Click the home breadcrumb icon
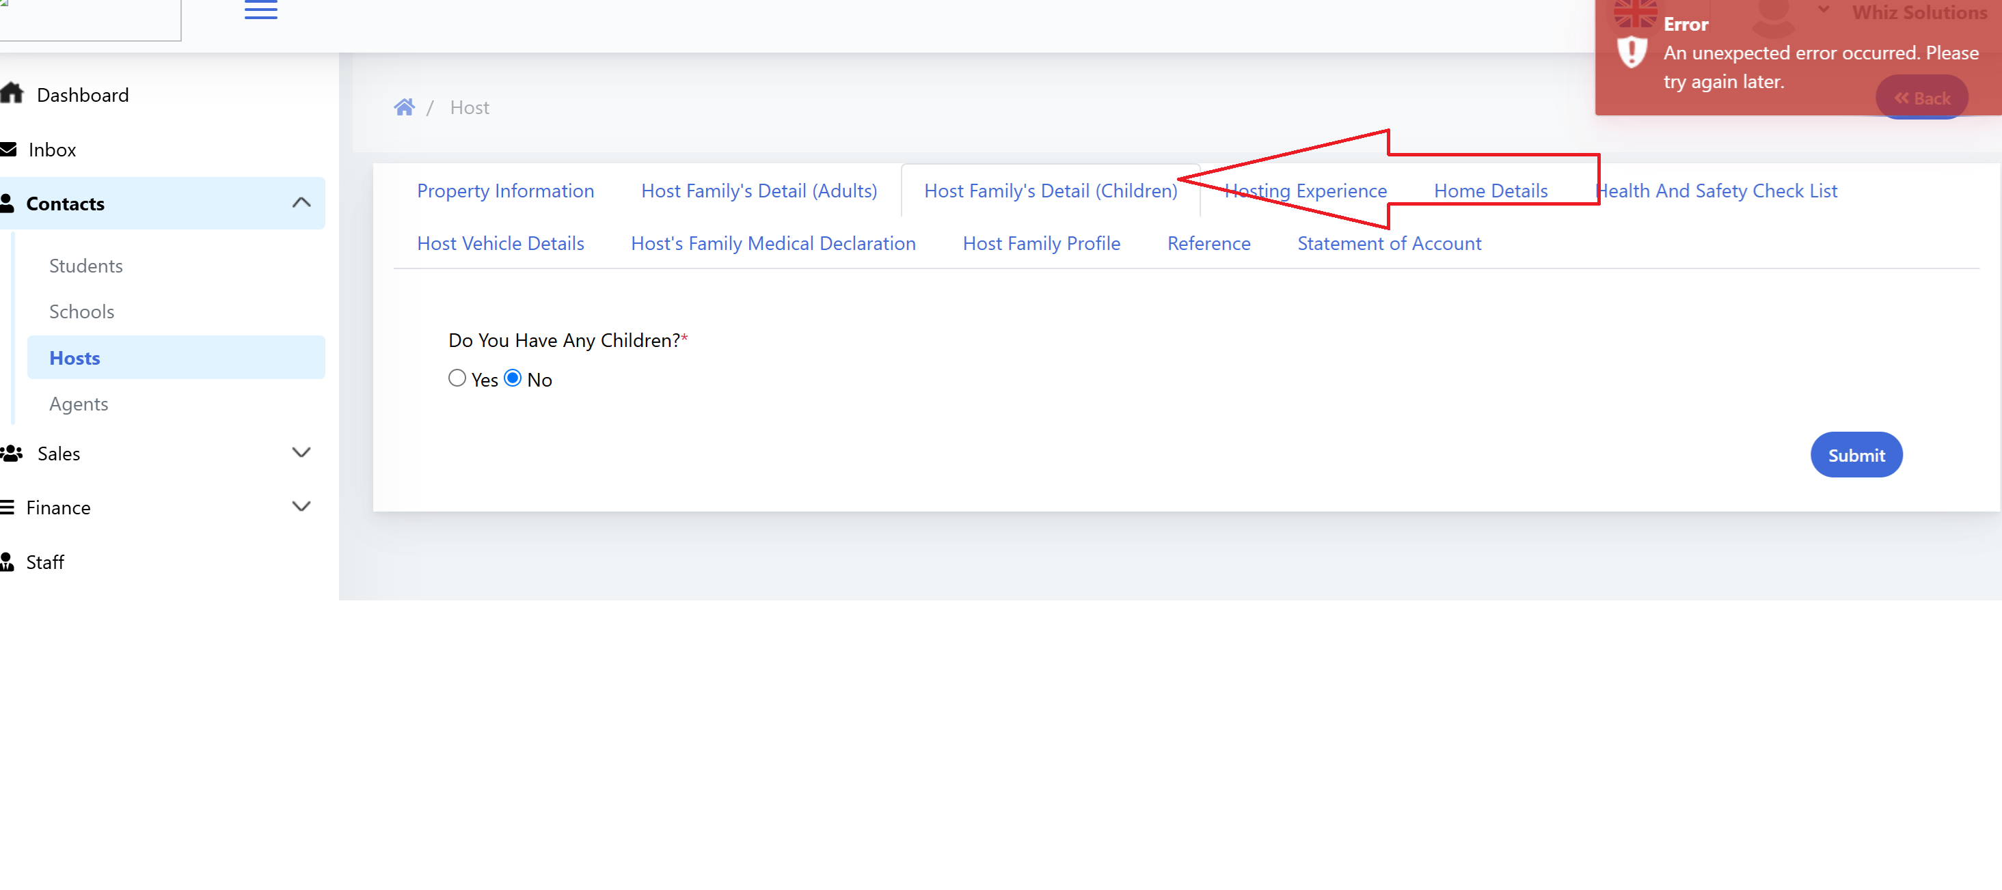This screenshot has height=890, width=2002. [x=403, y=107]
